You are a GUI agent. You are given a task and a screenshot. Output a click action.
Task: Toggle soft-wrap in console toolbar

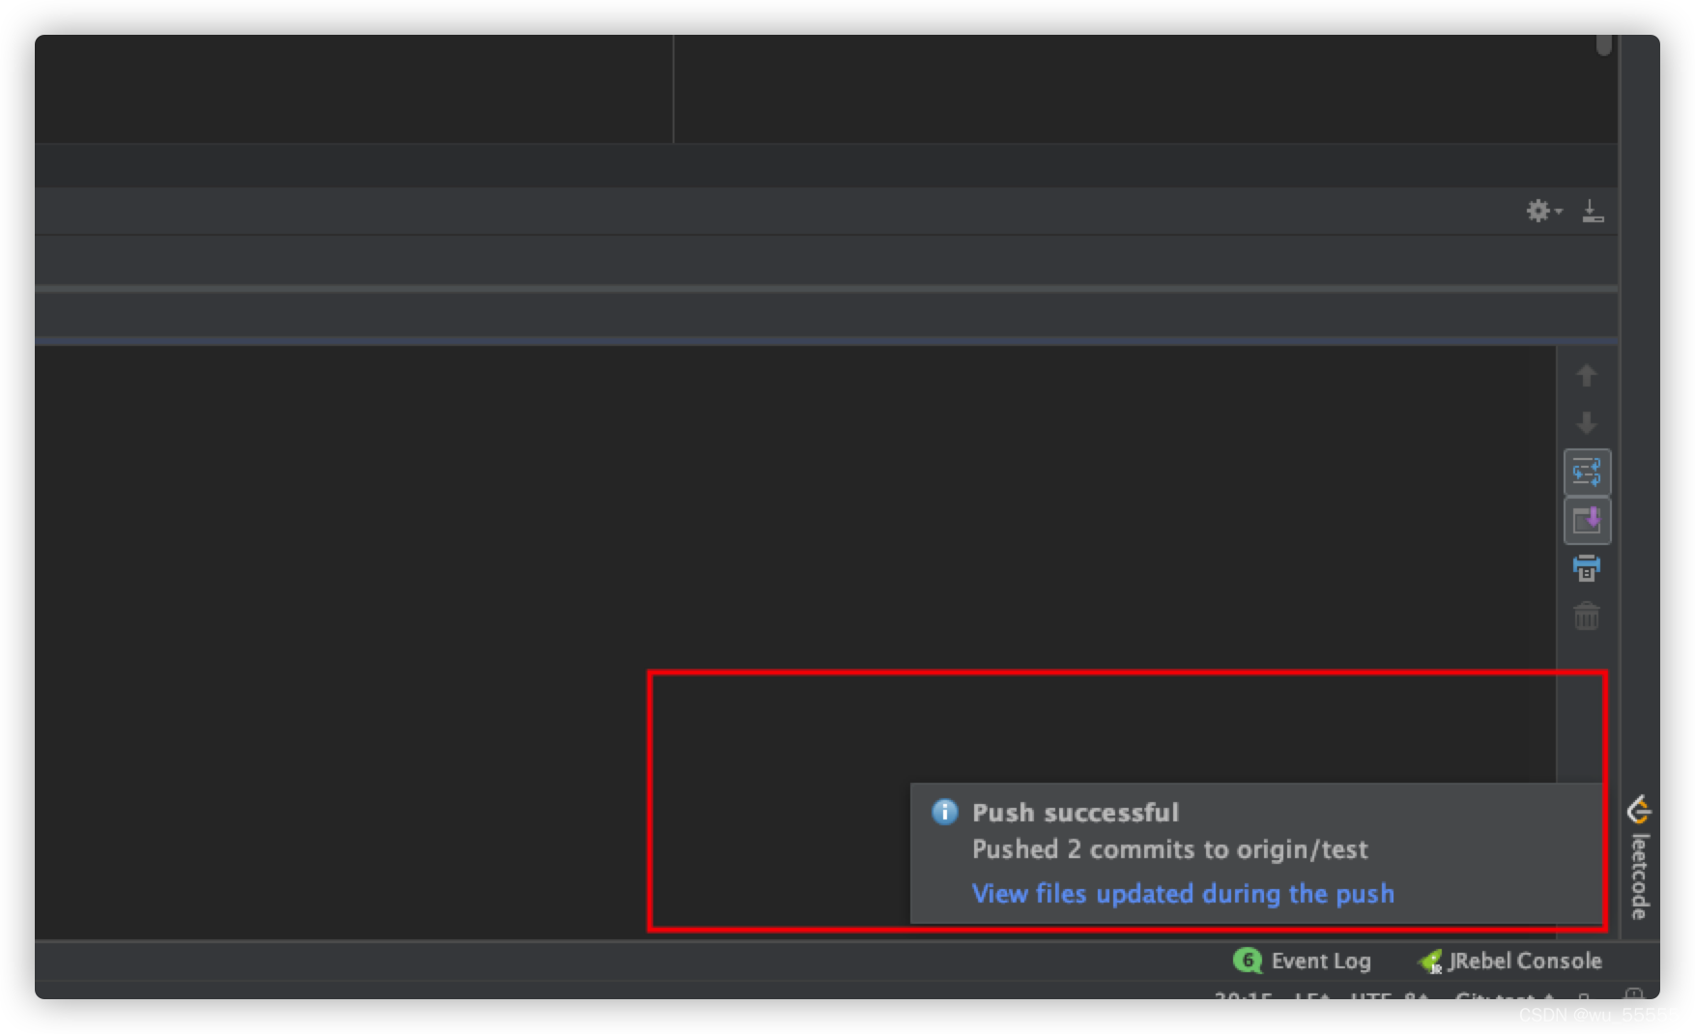tap(1587, 473)
